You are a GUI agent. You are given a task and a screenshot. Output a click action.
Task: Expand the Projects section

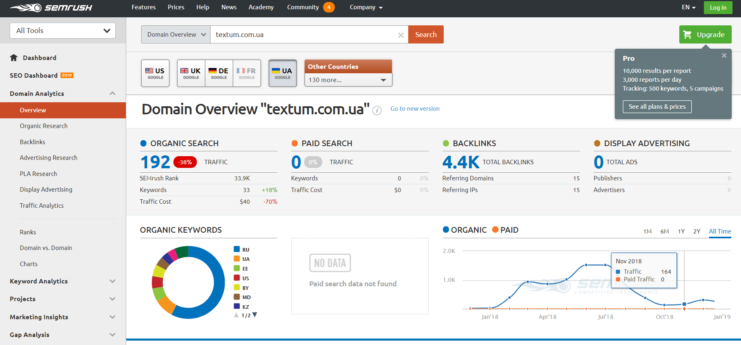tap(112, 299)
